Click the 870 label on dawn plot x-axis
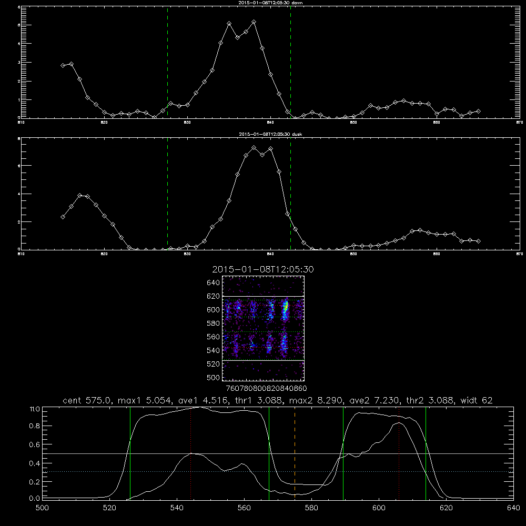Screen dimensions: 526x526 (x=519, y=123)
